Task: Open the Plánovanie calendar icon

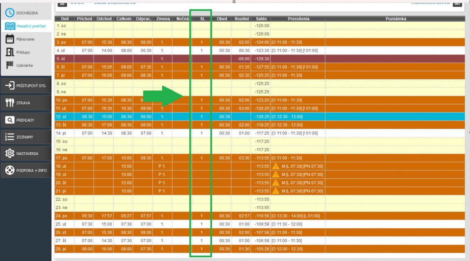Action: (x=10, y=39)
